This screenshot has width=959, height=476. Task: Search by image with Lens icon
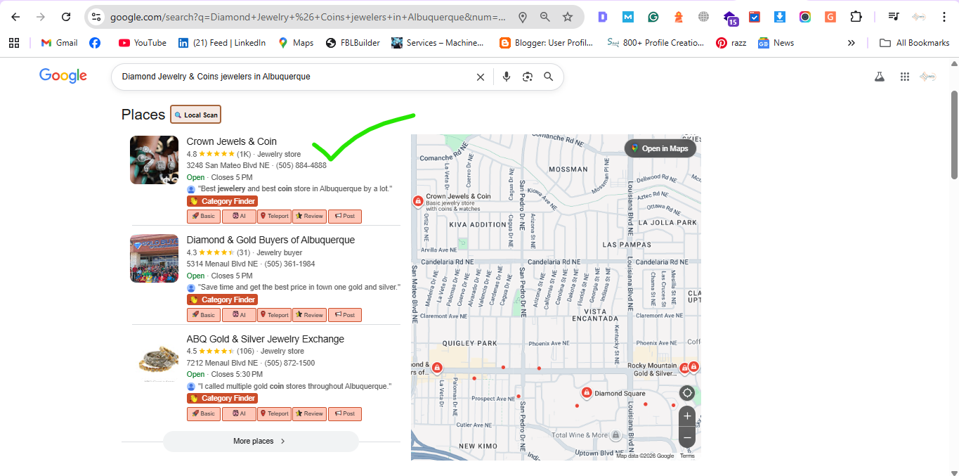(528, 77)
